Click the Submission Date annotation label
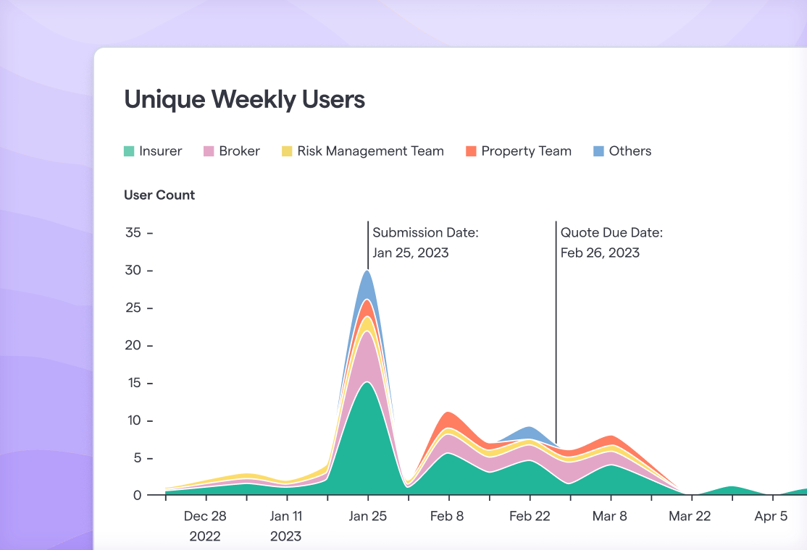The height and width of the screenshot is (550, 807). (426, 233)
